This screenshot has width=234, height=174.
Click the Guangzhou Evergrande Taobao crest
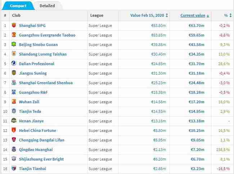click(14, 35)
